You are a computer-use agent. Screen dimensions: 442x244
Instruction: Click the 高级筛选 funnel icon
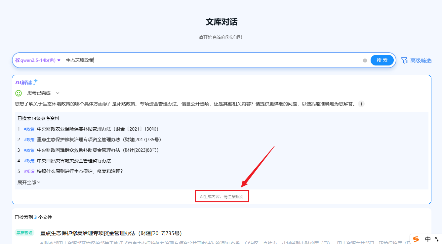coord(404,60)
